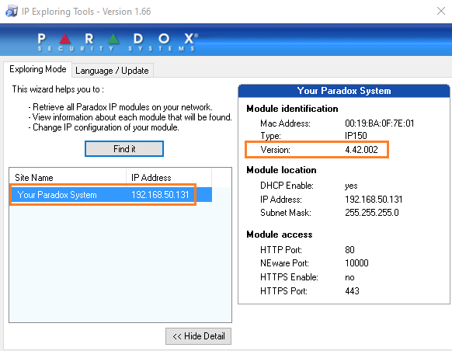The height and width of the screenshot is (351, 452).
Task: Click the View information about each module line
Action: tap(130, 117)
